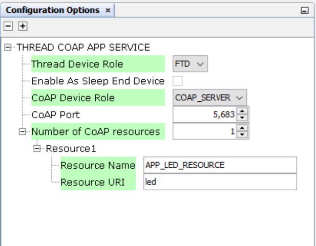This screenshot has height=246, width=316.
Task: Minimize the Configuration Options panel
Action: [x=305, y=10]
